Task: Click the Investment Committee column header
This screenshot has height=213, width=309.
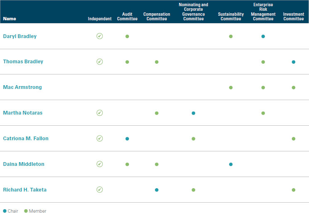Action: [x=293, y=17]
